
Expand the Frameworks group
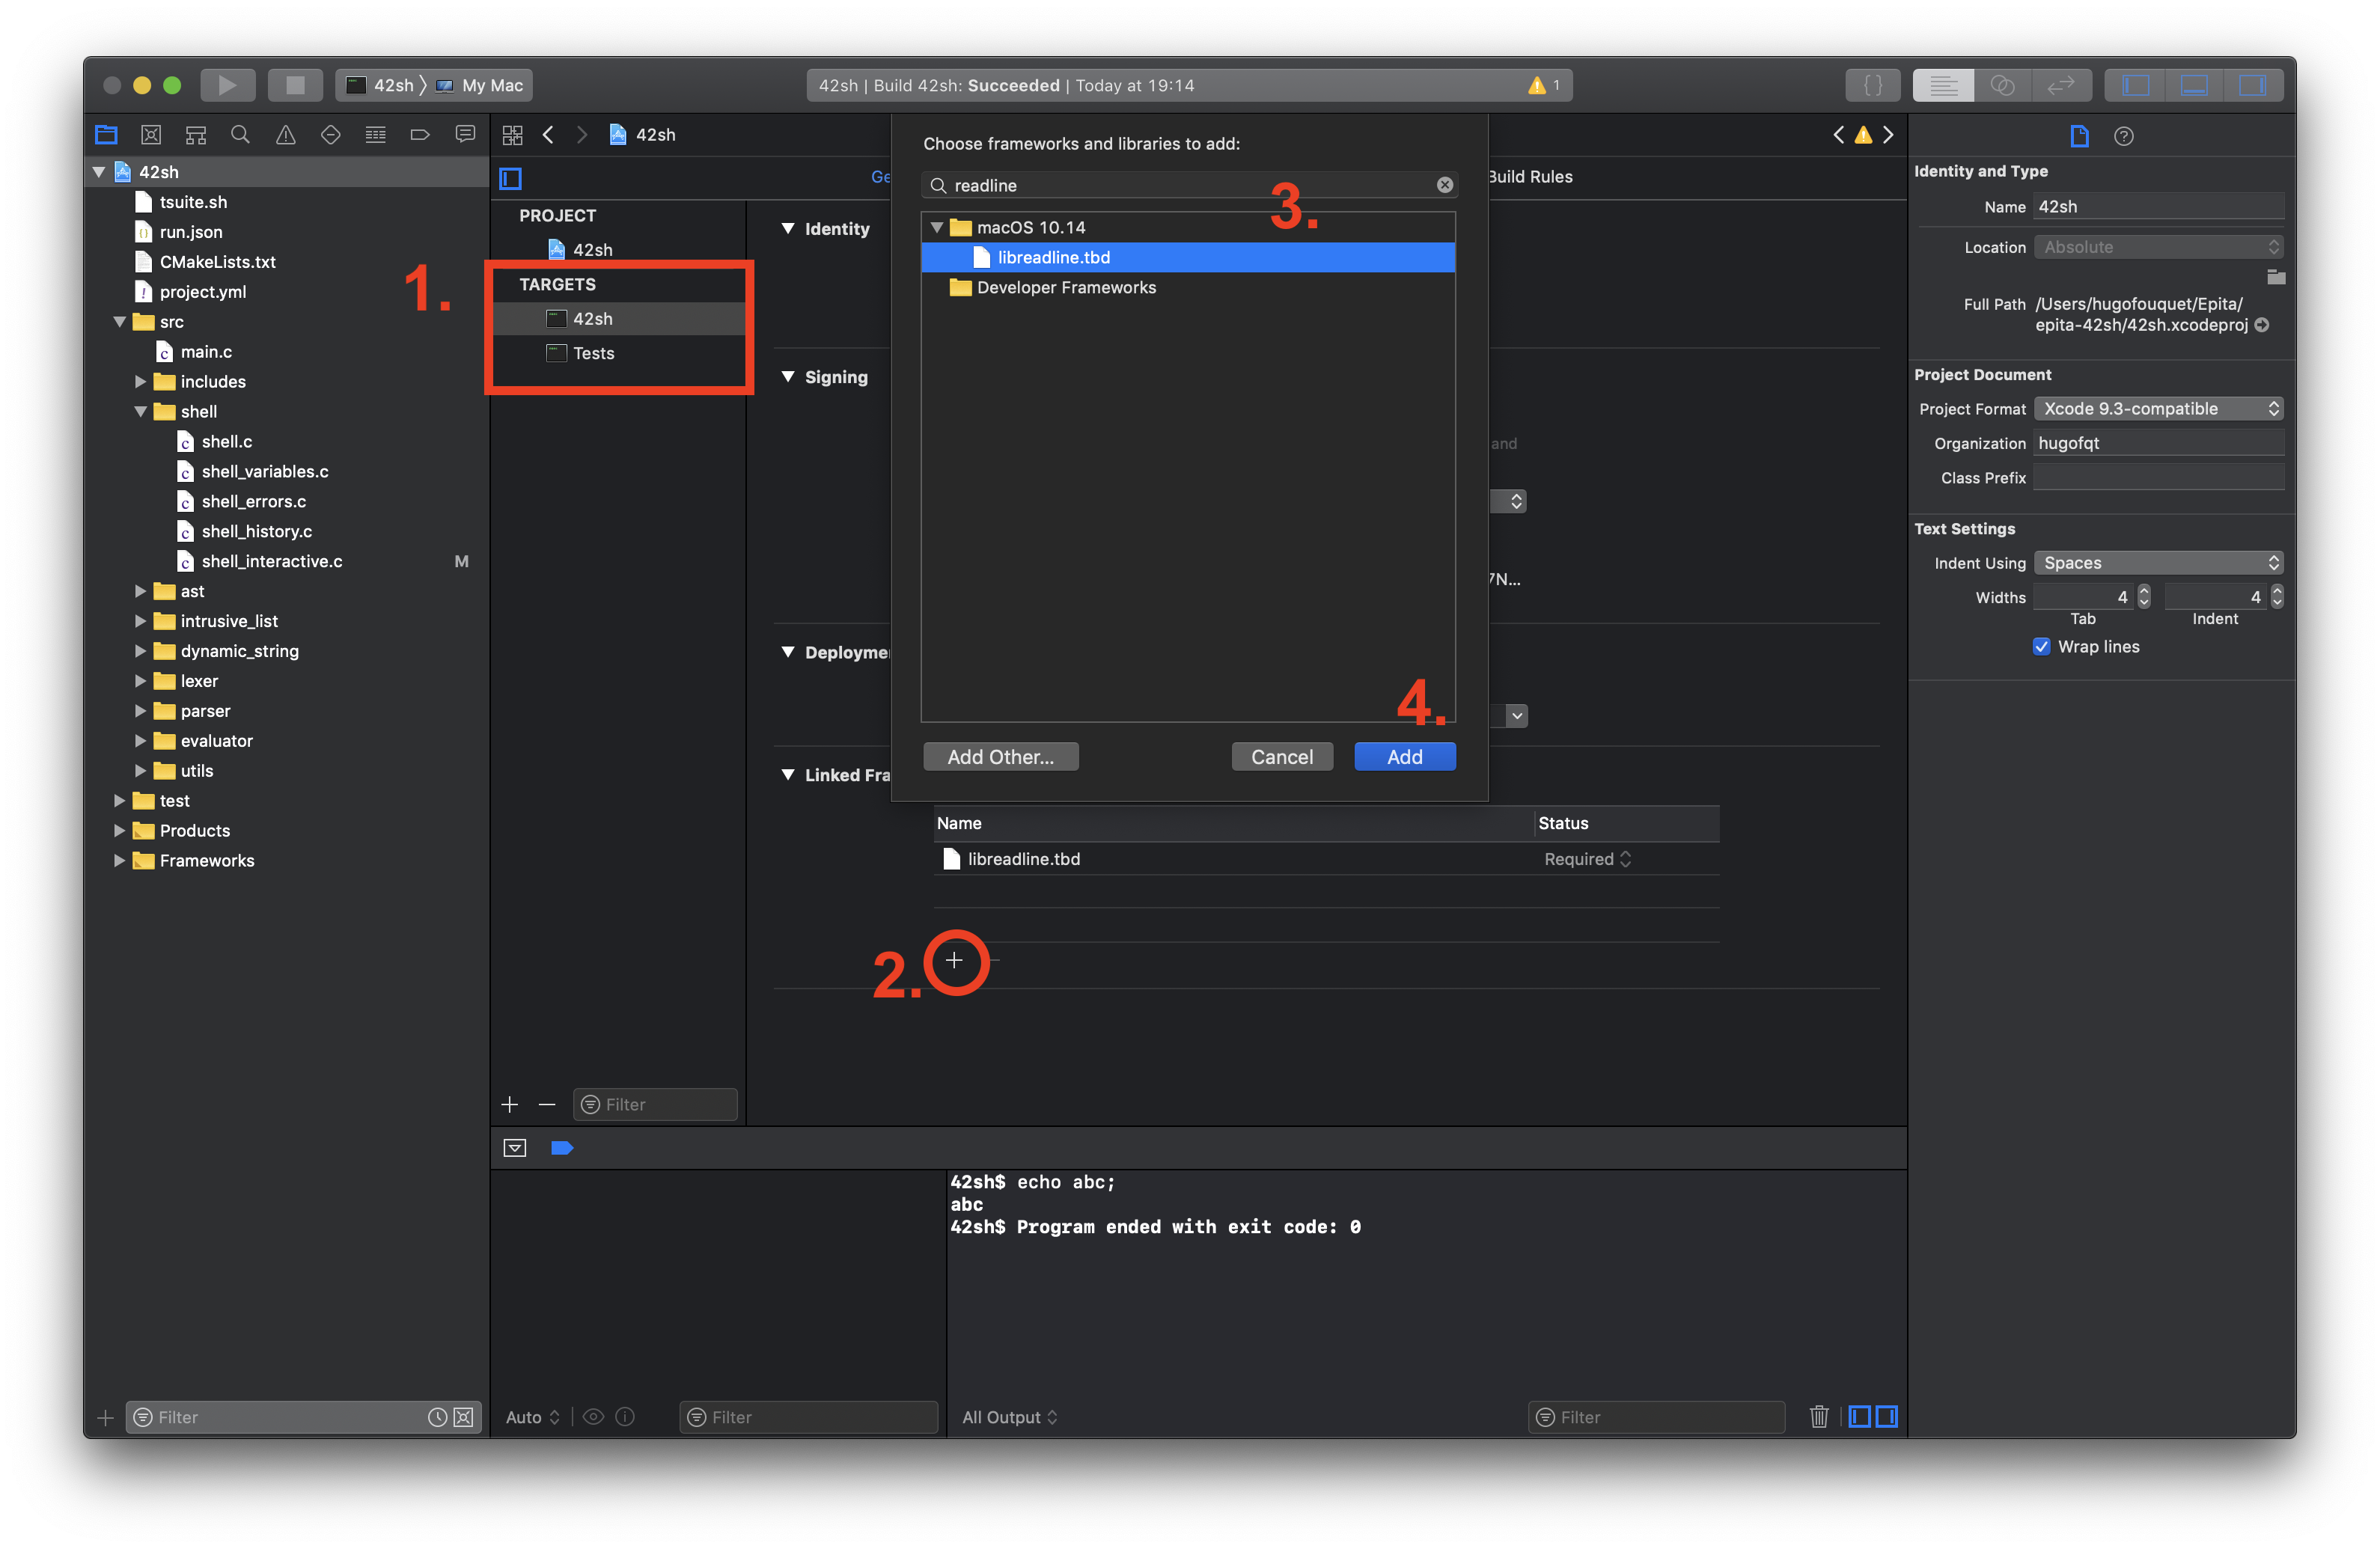tap(119, 860)
